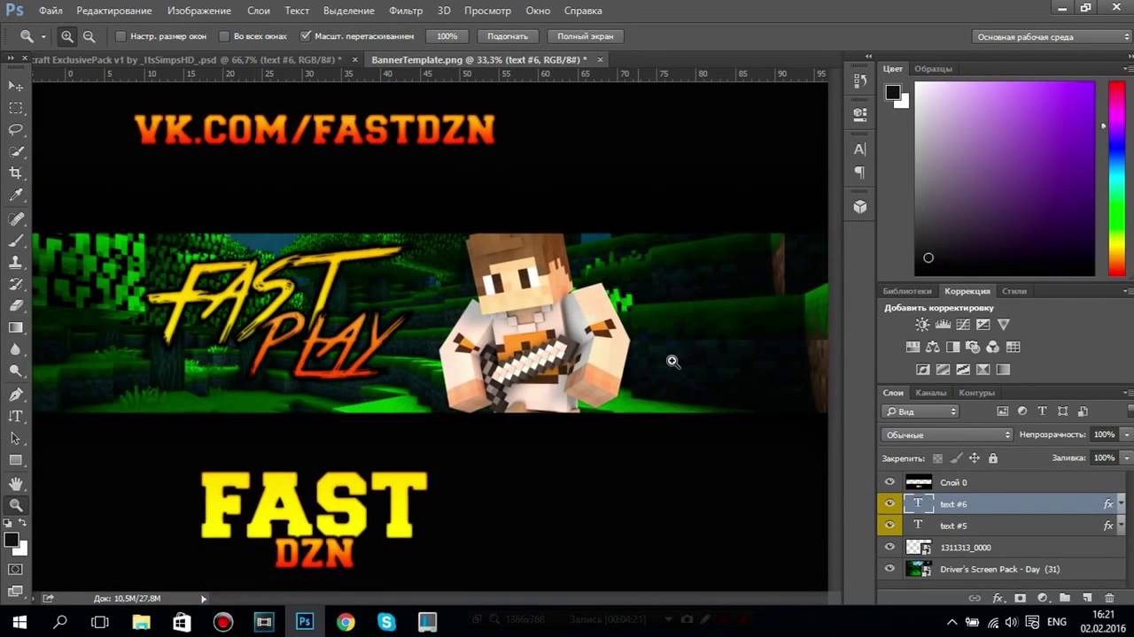The height and width of the screenshot is (637, 1134).
Task: Click the '100%' zoom button
Action: (447, 36)
